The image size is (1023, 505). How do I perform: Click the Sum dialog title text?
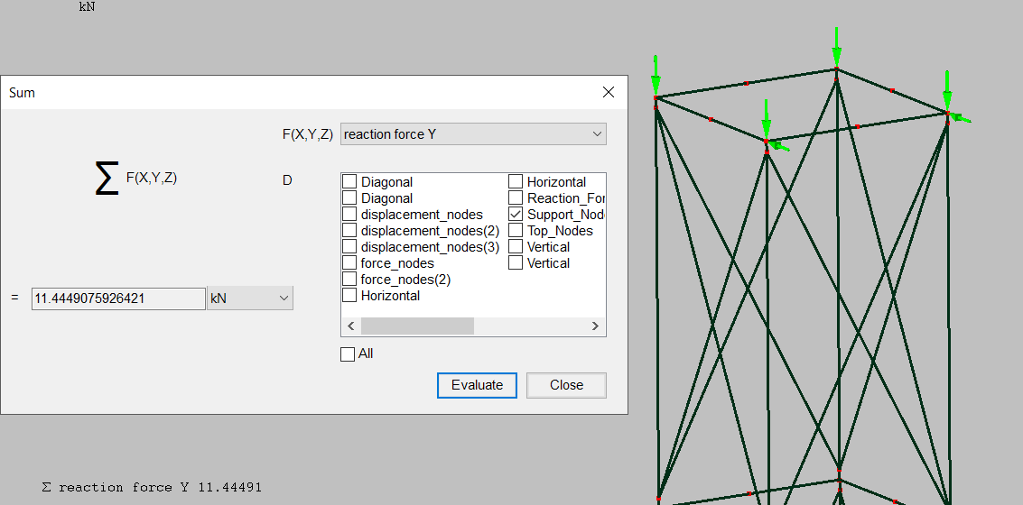23,93
